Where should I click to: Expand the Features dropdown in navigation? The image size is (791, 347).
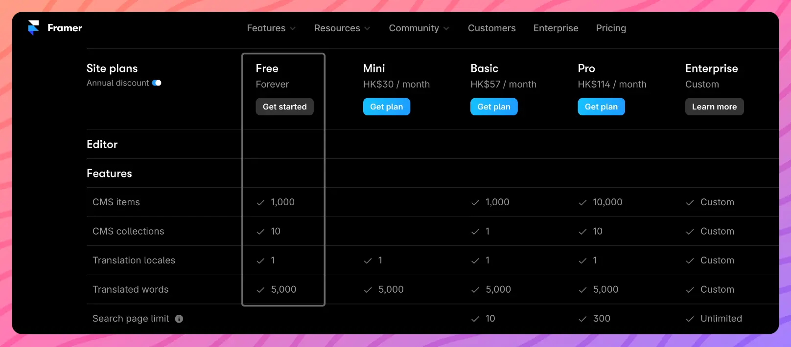pyautogui.click(x=271, y=28)
